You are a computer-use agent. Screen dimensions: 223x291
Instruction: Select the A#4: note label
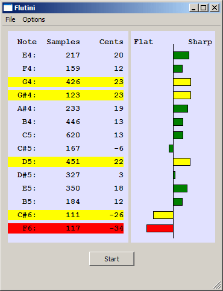coord(27,108)
